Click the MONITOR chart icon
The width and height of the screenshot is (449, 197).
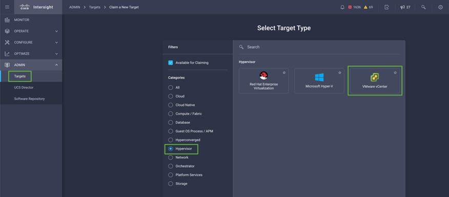coord(7,20)
